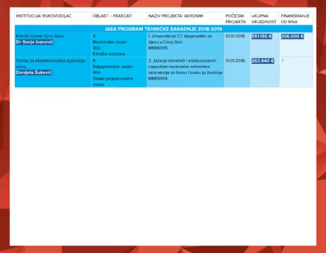Click the Ukupna Vrijednost column header
The width and height of the screenshot is (326, 253).
point(264,19)
